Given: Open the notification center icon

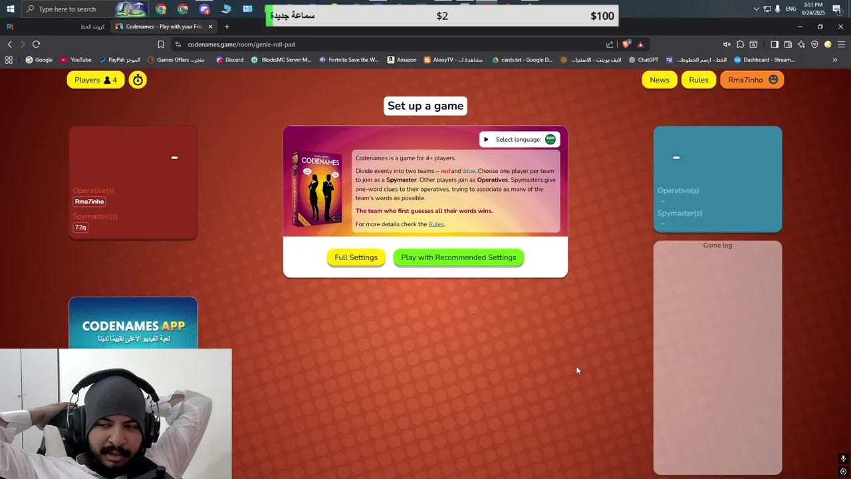Looking at the screenshot, I should (837, 9).
